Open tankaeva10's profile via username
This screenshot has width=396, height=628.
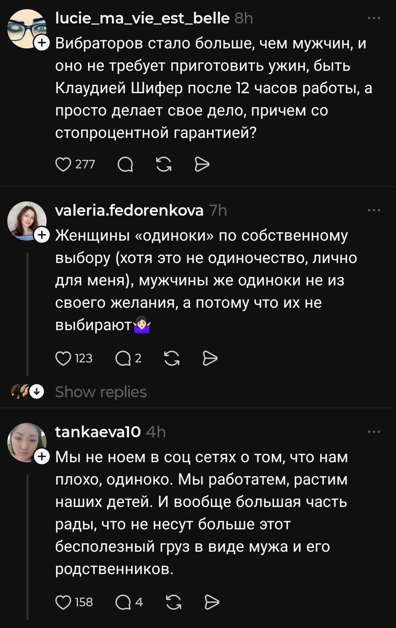(x=98, y=432)
